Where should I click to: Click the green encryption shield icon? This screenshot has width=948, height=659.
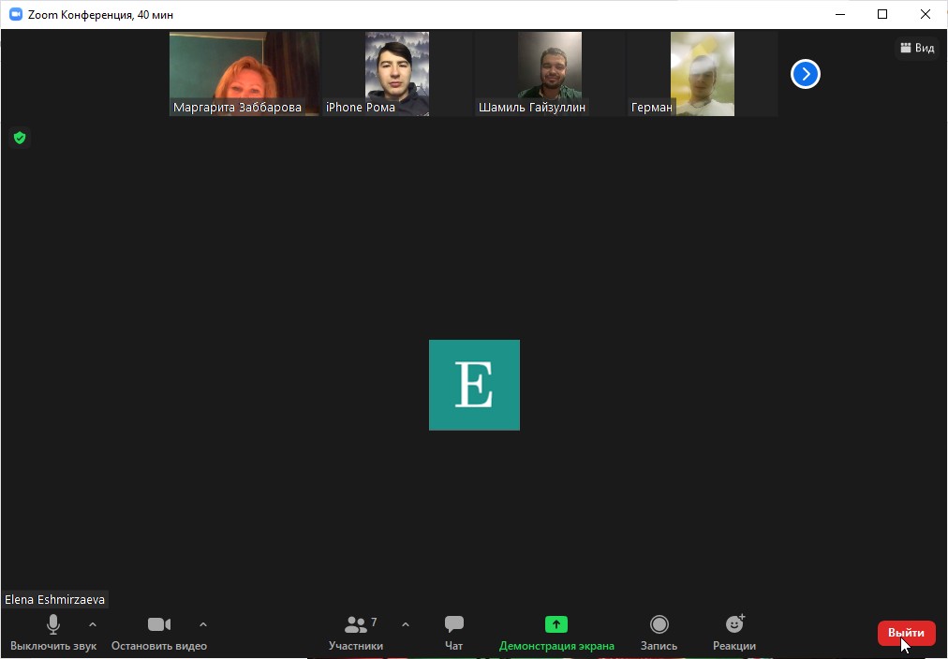19,139
